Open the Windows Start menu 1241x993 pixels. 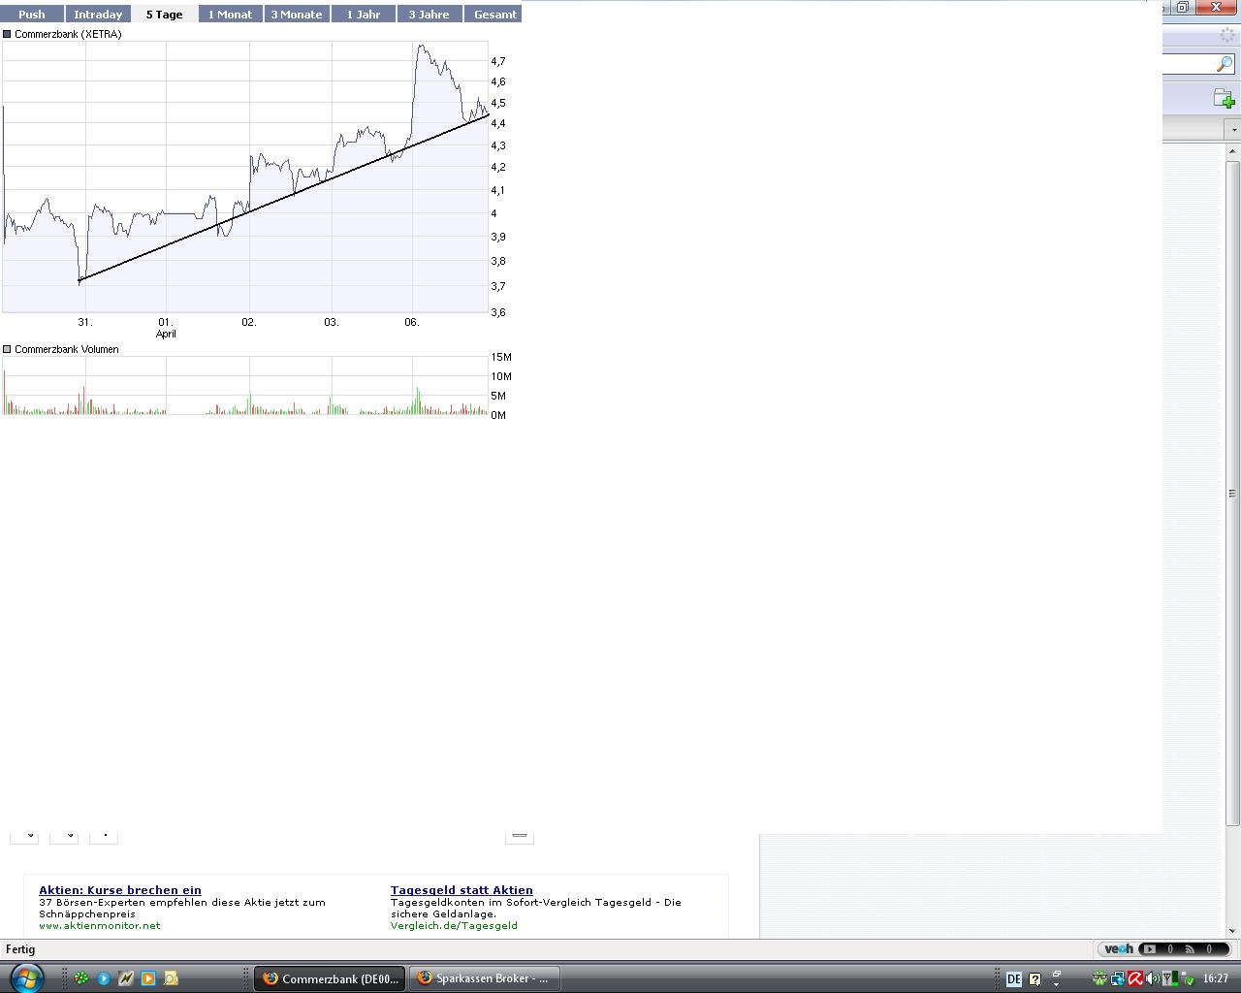[x=26, y=977]
